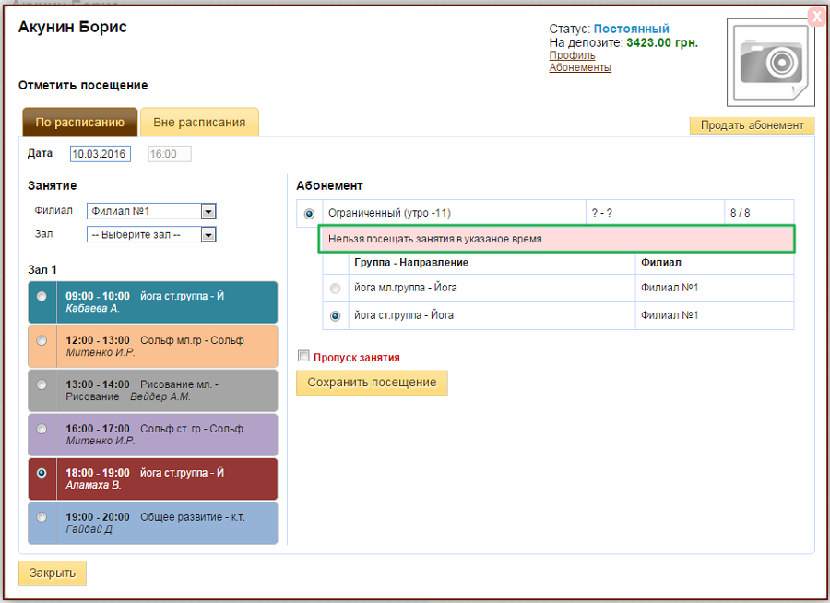This screenshot has width=830, height=603.
Task: Click the trainer name Гайдай Д.
Action: (x=90, y=529)
